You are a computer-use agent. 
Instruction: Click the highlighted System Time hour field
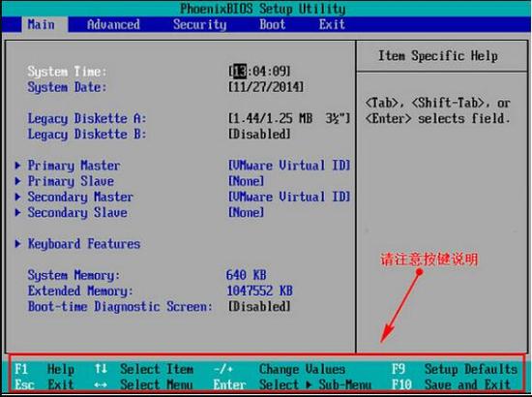(240, 72)
